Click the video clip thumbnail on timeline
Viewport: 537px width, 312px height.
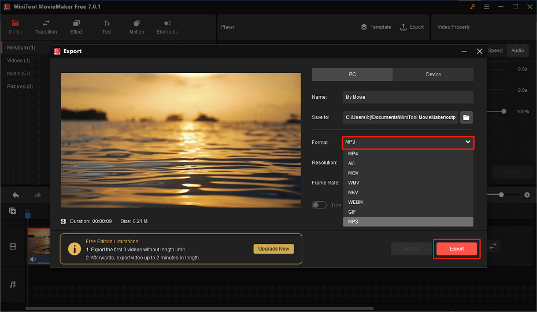point(39,246)
